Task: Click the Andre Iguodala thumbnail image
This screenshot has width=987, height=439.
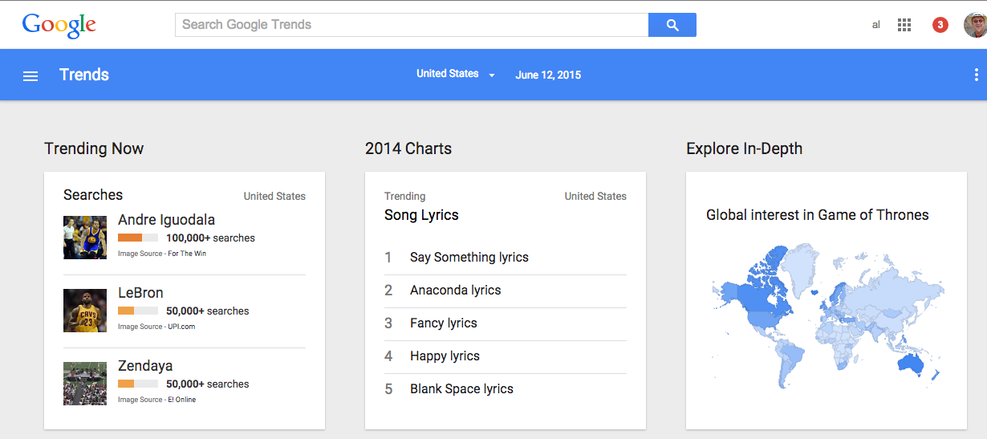Action: [85, 237]
